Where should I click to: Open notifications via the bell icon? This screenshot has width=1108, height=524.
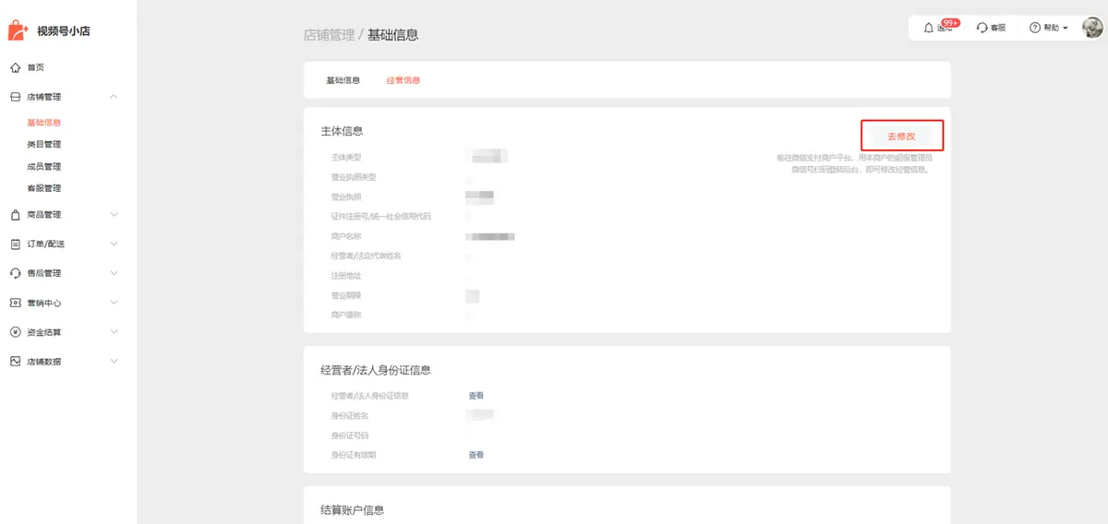(x=929, y=29)
